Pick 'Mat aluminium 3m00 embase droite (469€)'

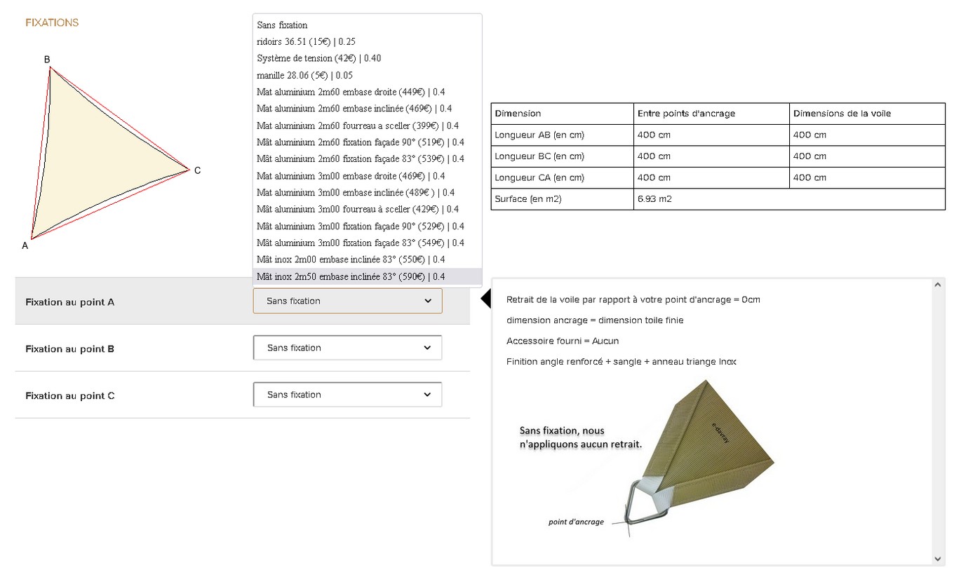367,176
